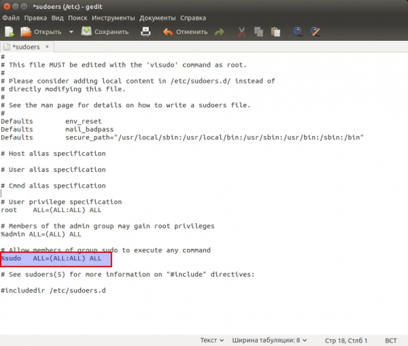Open find and replace icon
408x346 pixels.
pos(316,31)
